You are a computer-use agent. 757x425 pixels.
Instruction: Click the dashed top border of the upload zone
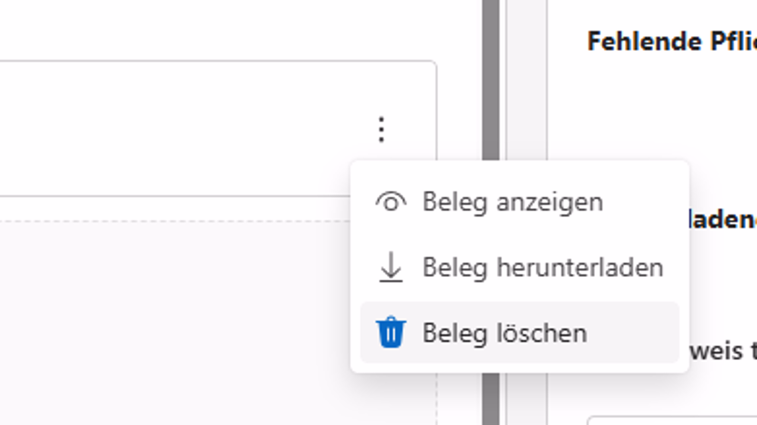click(177, 221)
